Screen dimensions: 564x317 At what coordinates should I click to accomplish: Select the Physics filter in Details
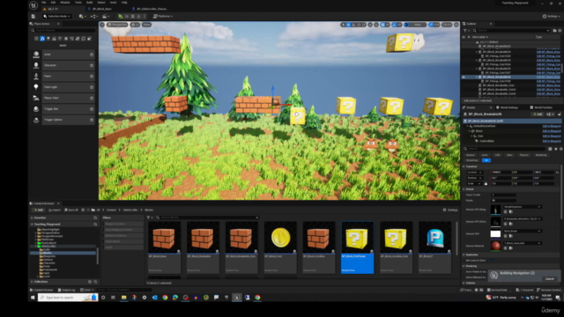pyautogui.click(x=524, y=155)
